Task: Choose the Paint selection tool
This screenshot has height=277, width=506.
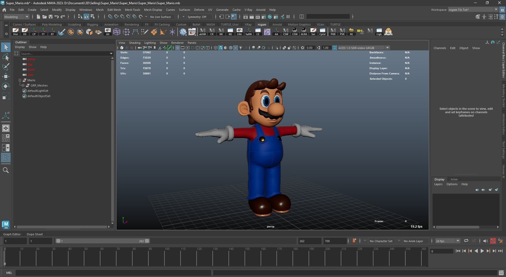Action: point(6,67)
